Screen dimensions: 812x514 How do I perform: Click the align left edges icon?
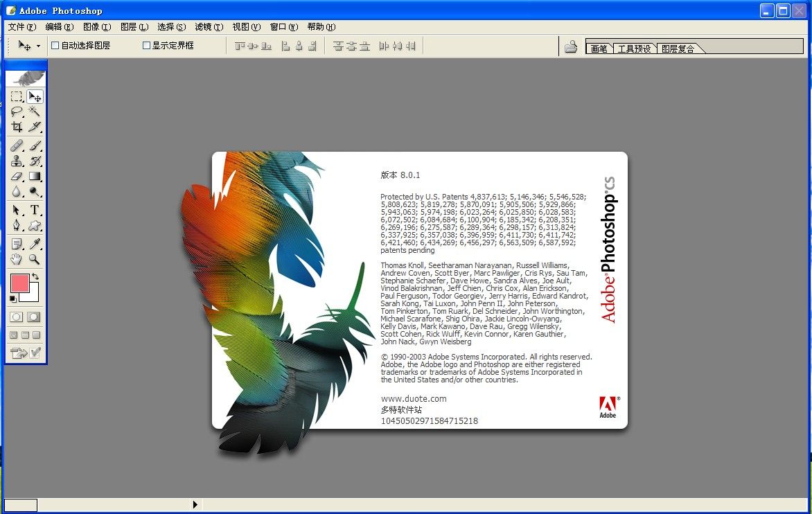(x=285, y=46)
